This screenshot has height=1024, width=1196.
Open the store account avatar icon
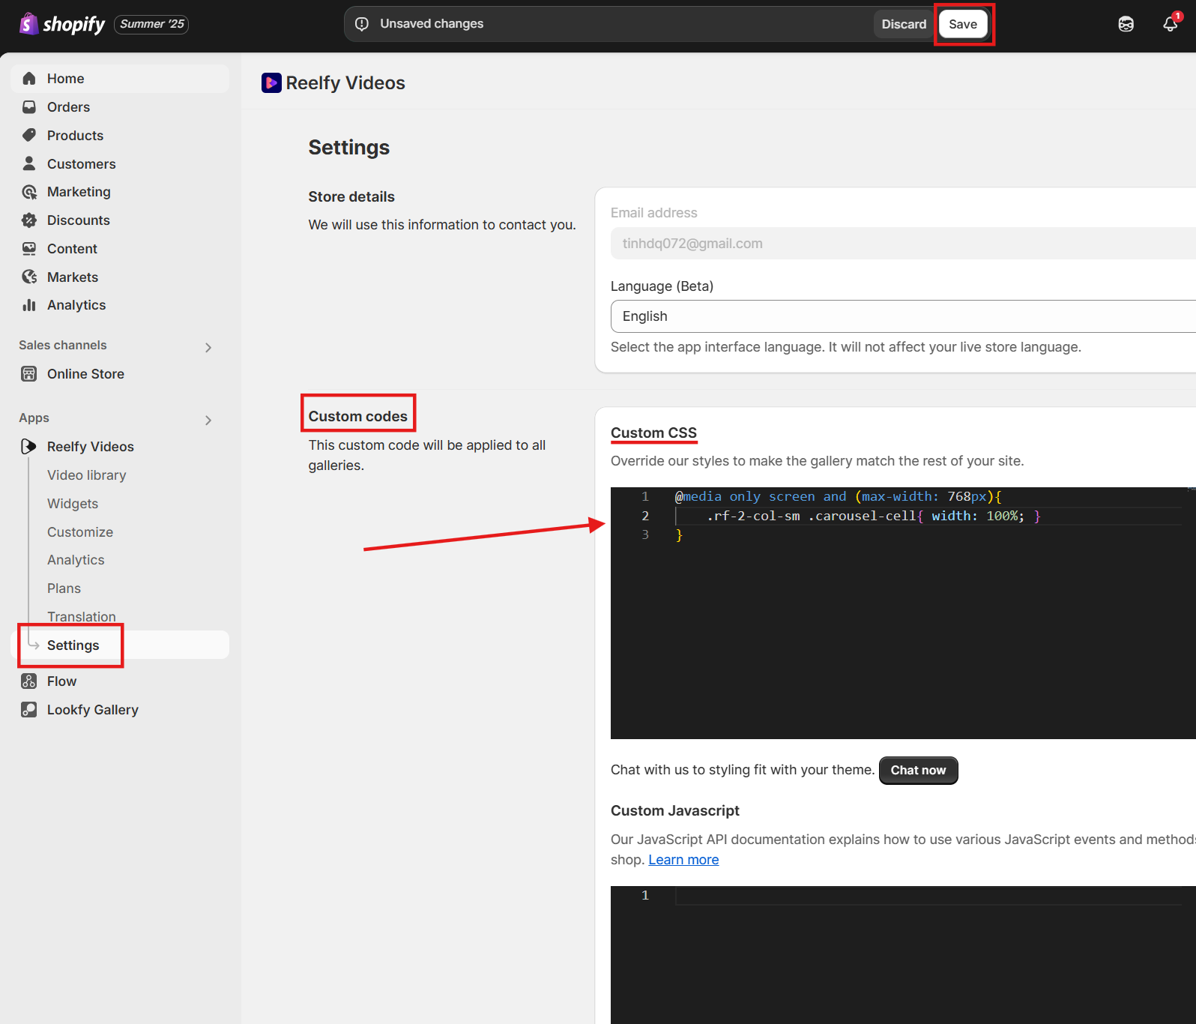[x=1126, y=24]
